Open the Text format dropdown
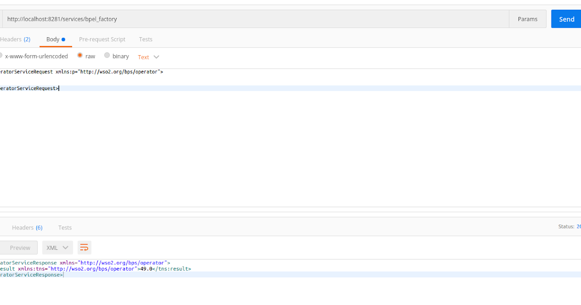 148,57
